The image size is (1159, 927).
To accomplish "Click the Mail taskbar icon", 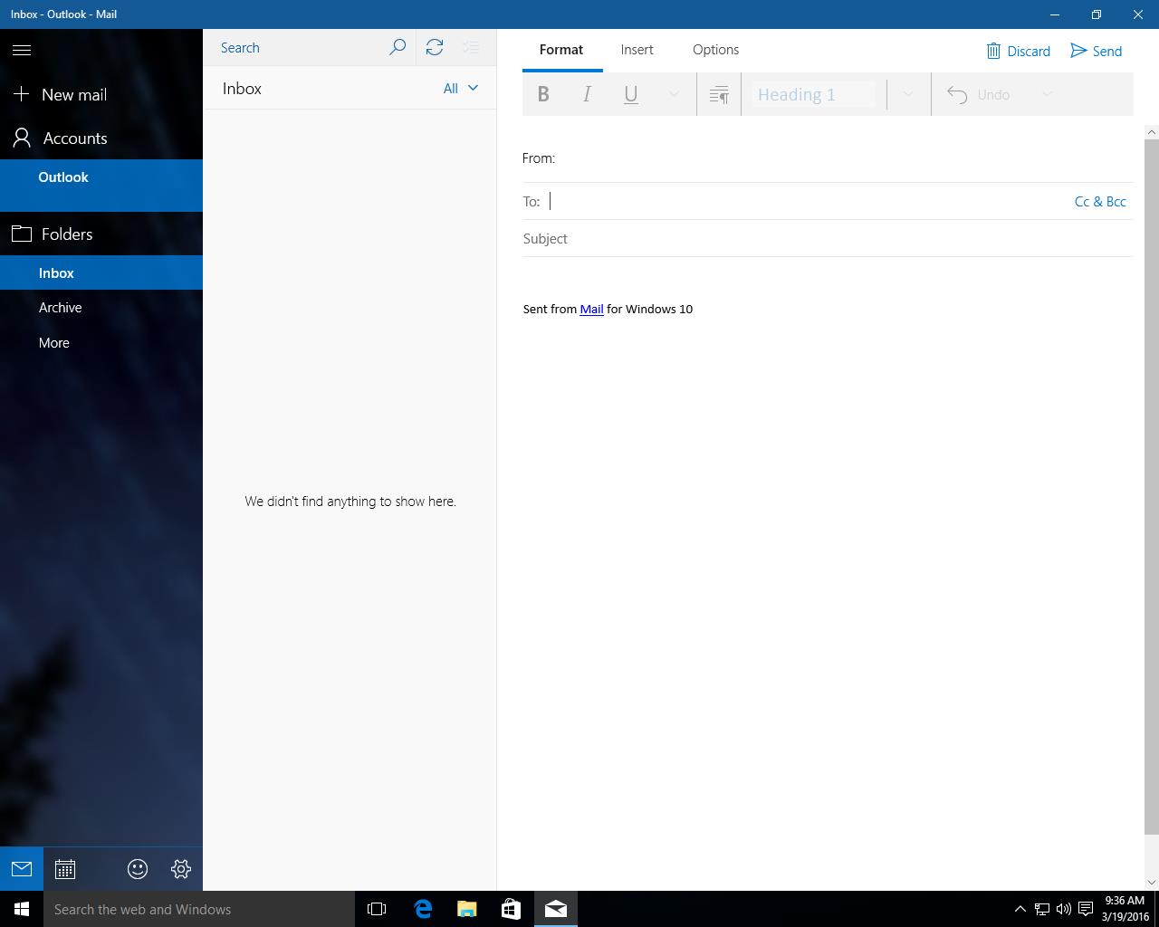I will 555,909.
